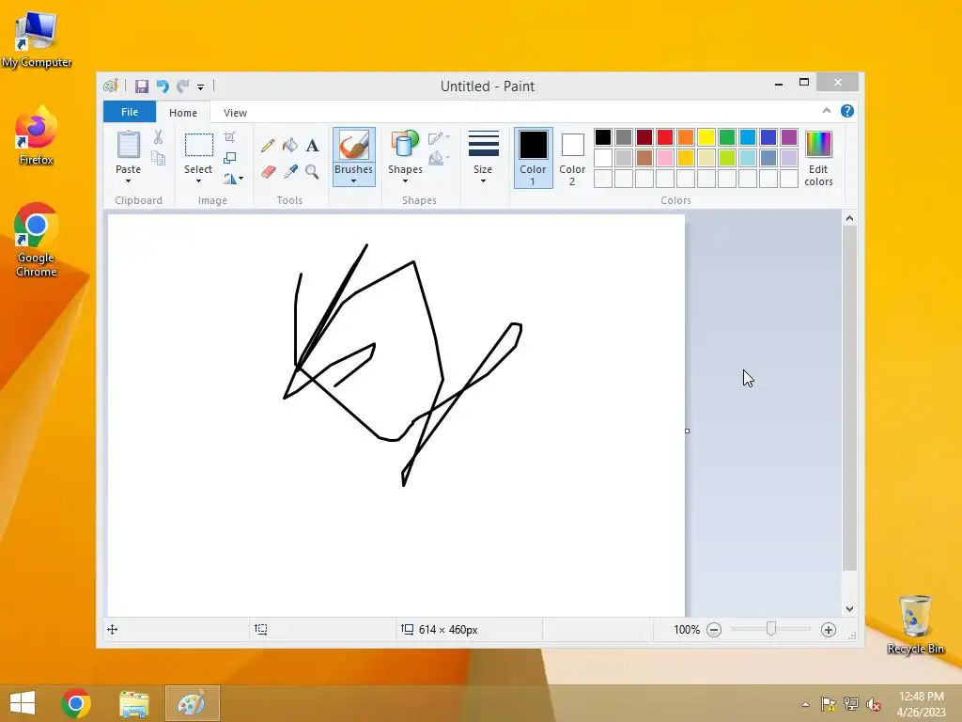Viewport: 962px width, 722px height.
Task: Switch to the View tab
Action: (x=235, y=113)
